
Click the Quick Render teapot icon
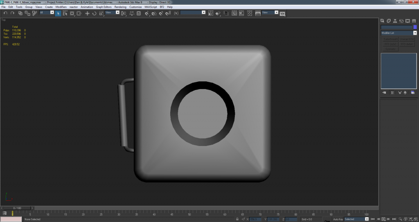click(x=282, y=13)
